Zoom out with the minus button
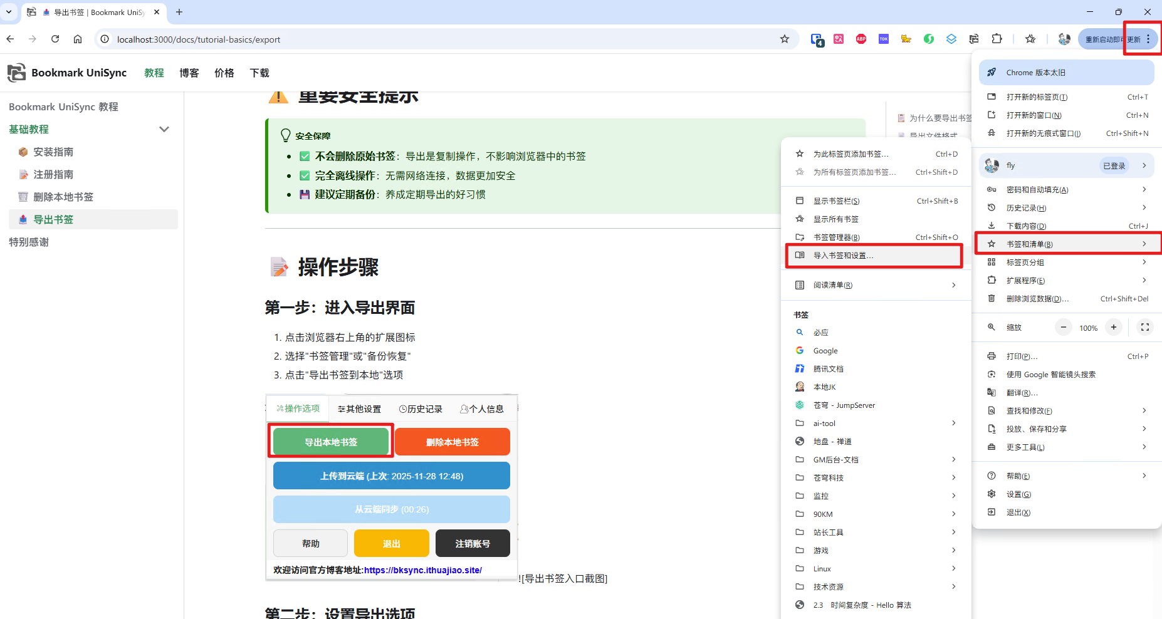Viewport: 1162px width, 619px height. (x=1063, y=327)
